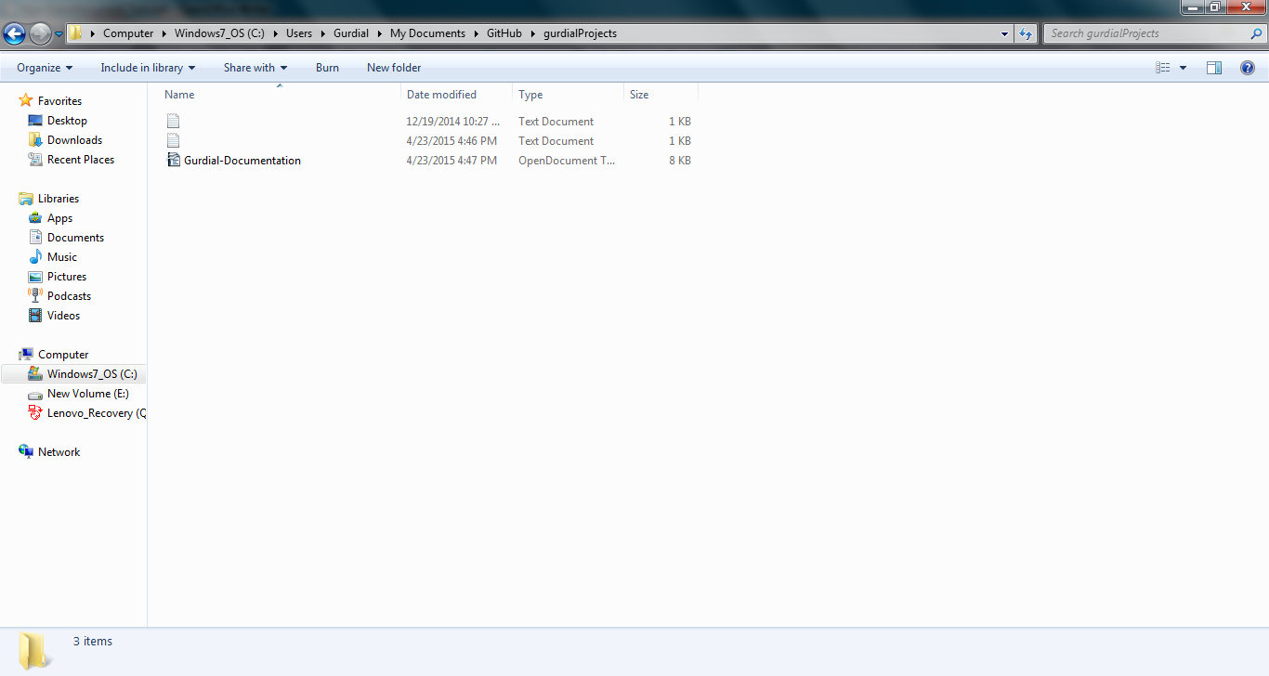Navigate to Gurdial in the breadcrumb
The height and width of the screenshot is (676, 1269).
[x=351, y=33]
